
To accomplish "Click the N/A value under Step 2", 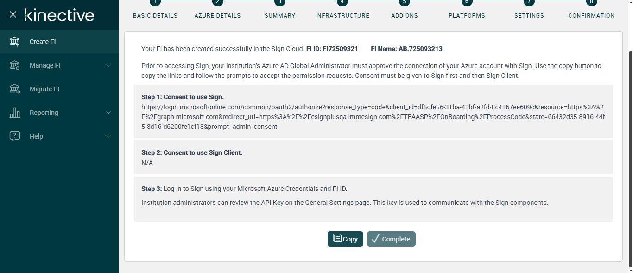I will click(147, 163).
